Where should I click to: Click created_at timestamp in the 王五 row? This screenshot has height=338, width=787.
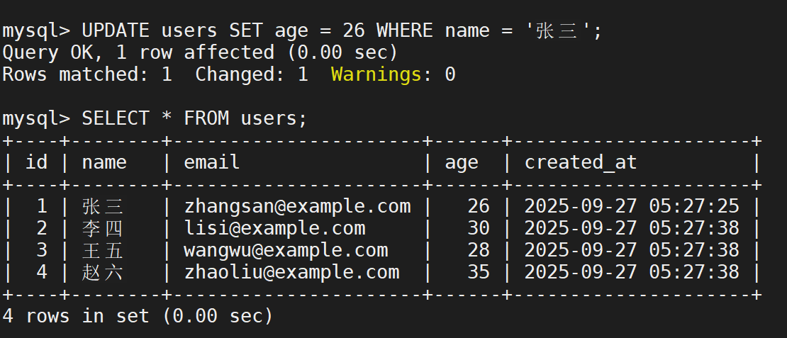(x=632, y=251)
